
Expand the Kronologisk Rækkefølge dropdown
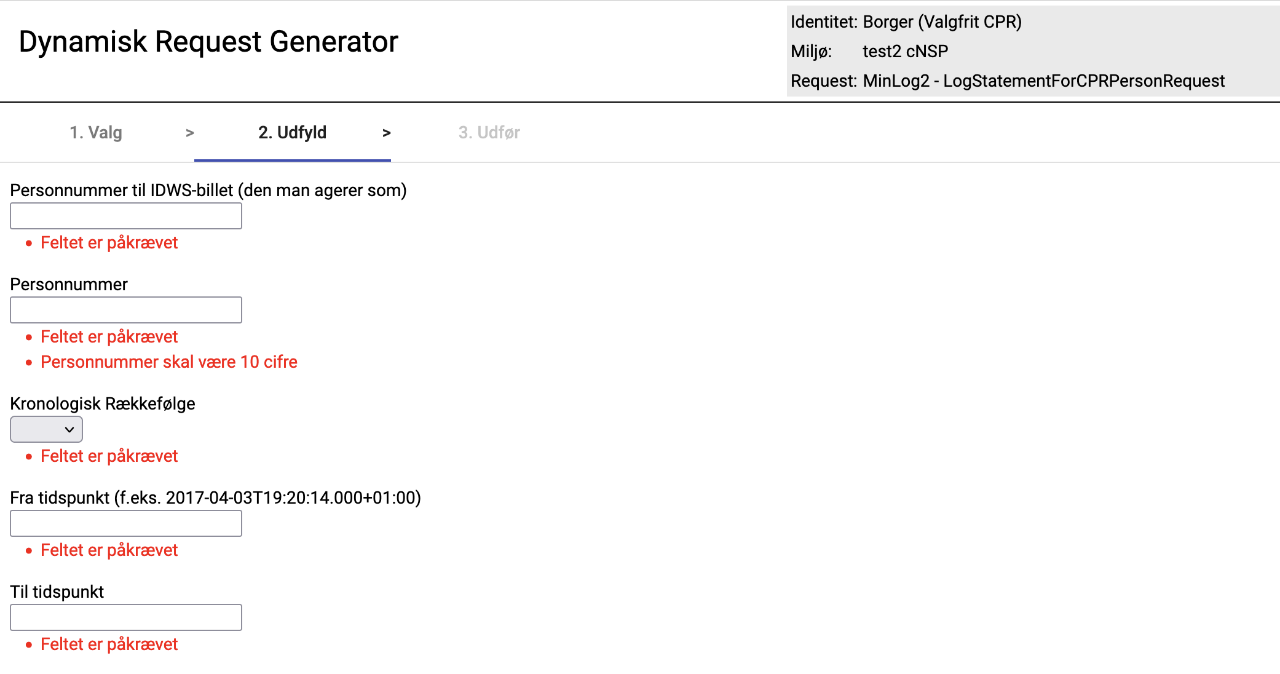pyautogui.click(x=46, y=429)
